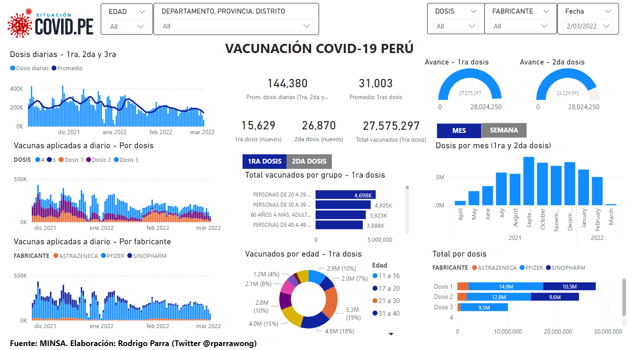Click the Fuente MINSA attribution text
Image resolution: width=629 pixels, height=350 pixels.
pyautogui.click(x=134, y=343)
